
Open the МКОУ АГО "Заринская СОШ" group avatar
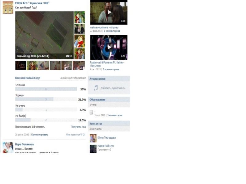(x=8, y=7)
